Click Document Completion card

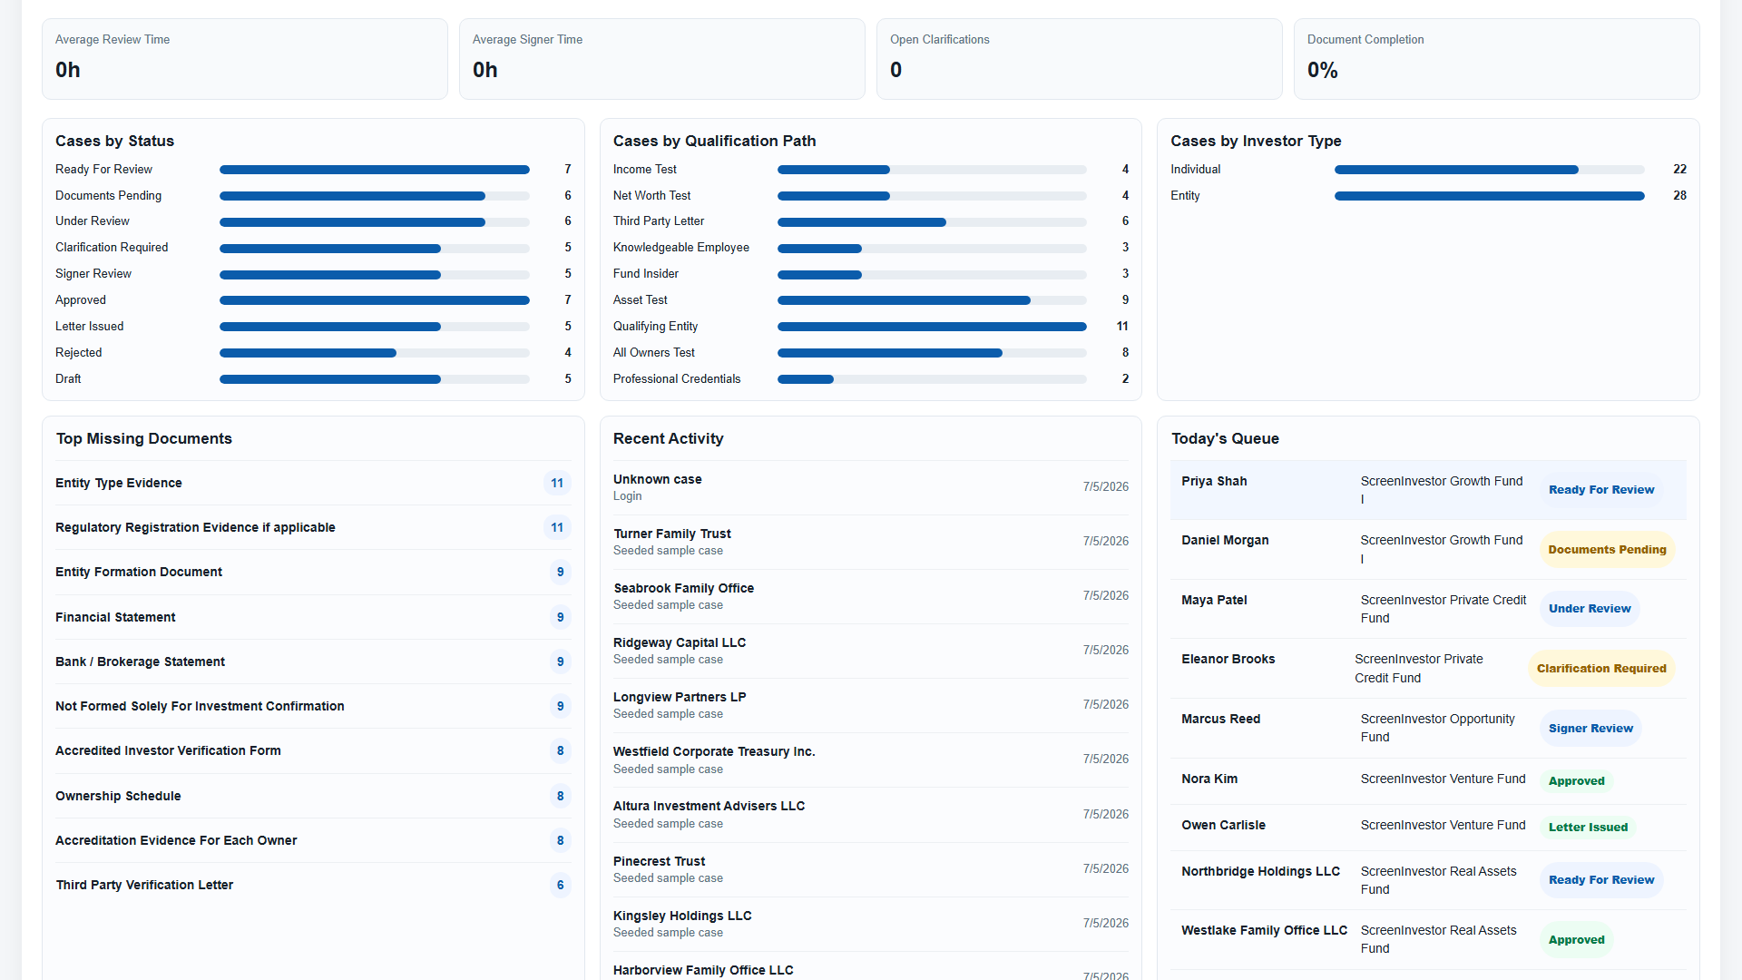coord(1497,59)
